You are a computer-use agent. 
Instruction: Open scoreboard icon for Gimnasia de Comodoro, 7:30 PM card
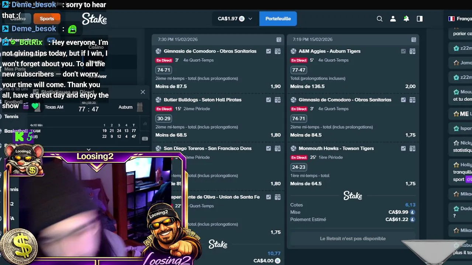pos(278,51)
